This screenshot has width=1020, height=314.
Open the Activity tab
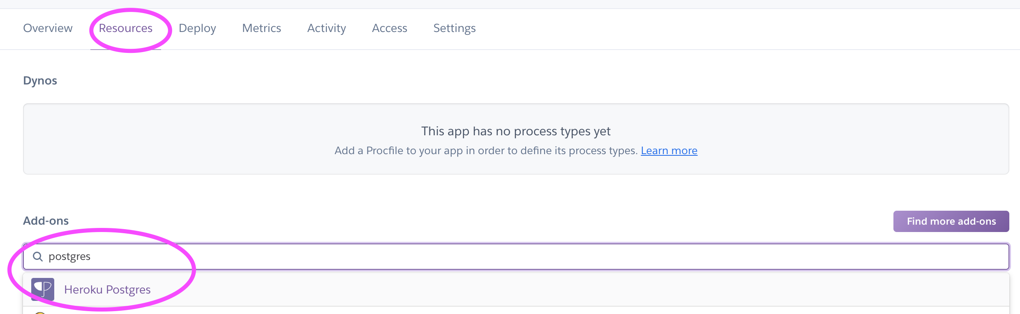326,28
